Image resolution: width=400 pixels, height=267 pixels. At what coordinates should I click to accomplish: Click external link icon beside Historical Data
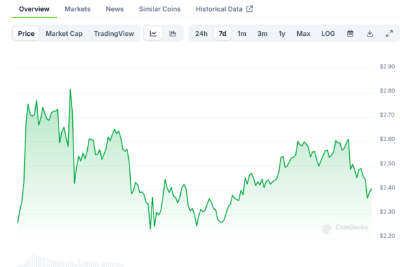click(249, 9)
